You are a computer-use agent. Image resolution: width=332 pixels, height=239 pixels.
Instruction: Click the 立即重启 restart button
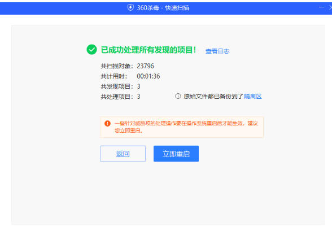[176, 154]
